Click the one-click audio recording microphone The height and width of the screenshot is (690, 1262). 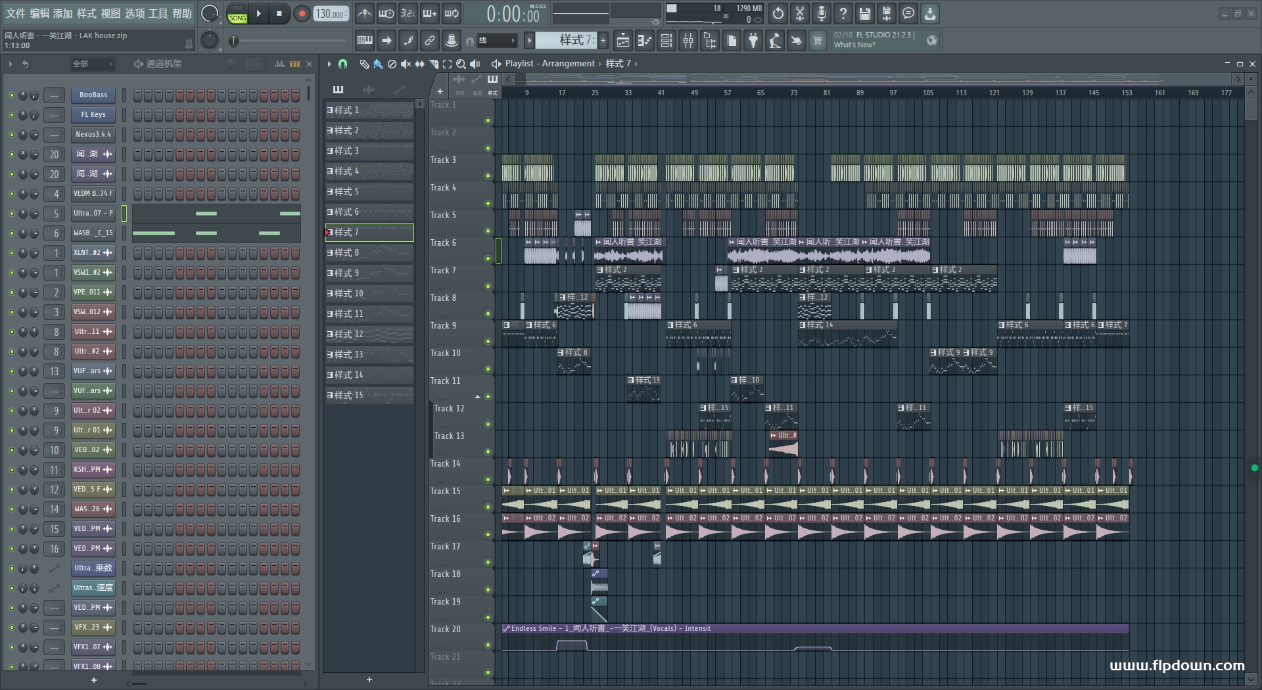click(822, 13)
